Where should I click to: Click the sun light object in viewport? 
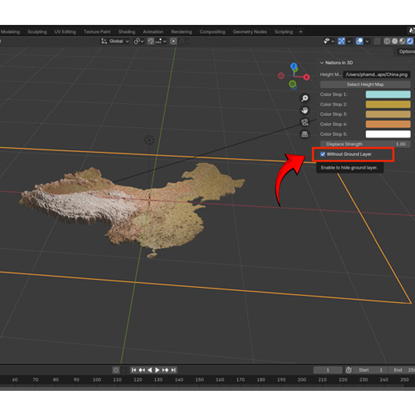[149, 140]
